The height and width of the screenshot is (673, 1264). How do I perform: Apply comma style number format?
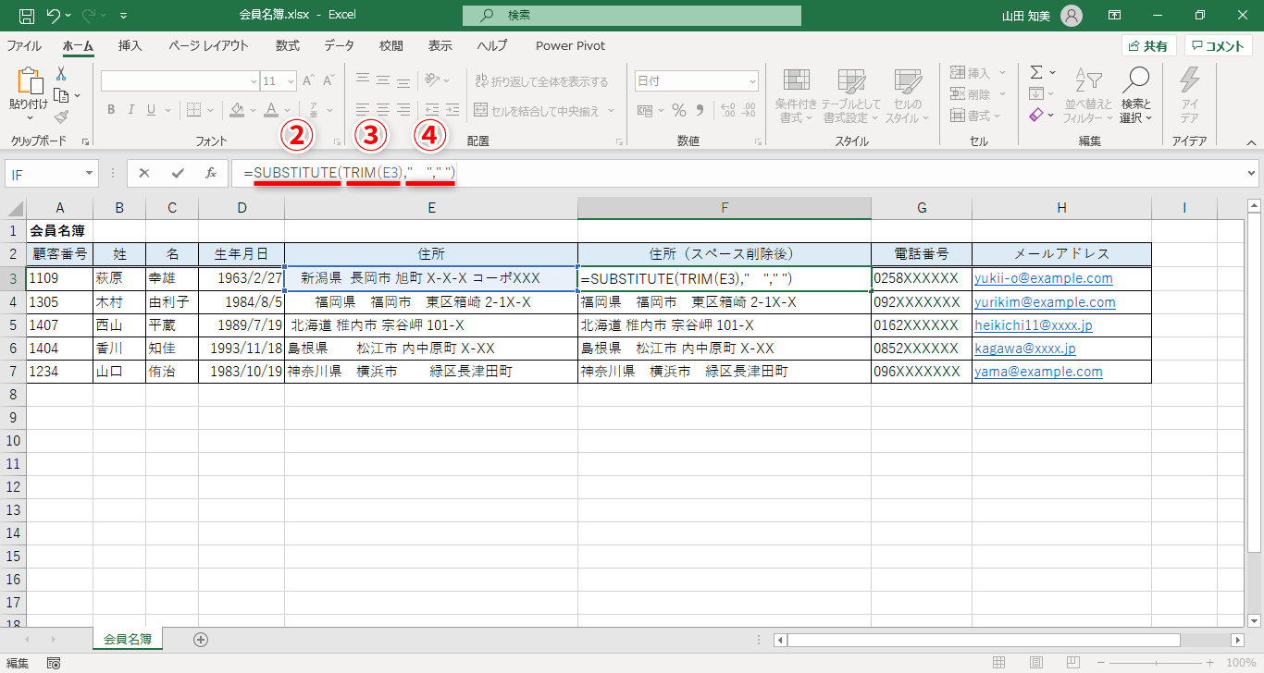coord(700,111)
